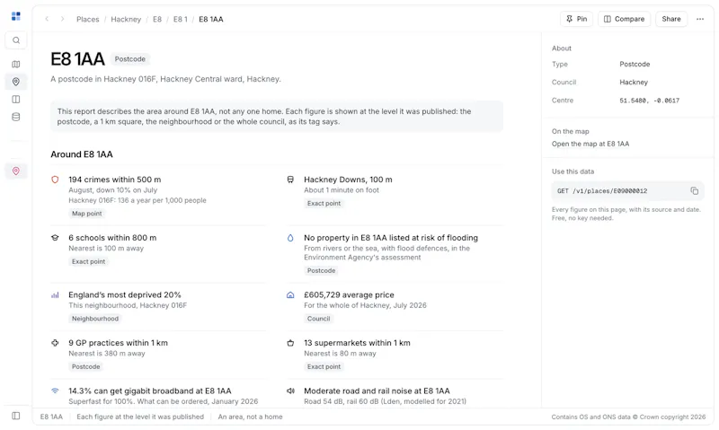Click the train icon beside Hackney Downs

coord(290,180)
